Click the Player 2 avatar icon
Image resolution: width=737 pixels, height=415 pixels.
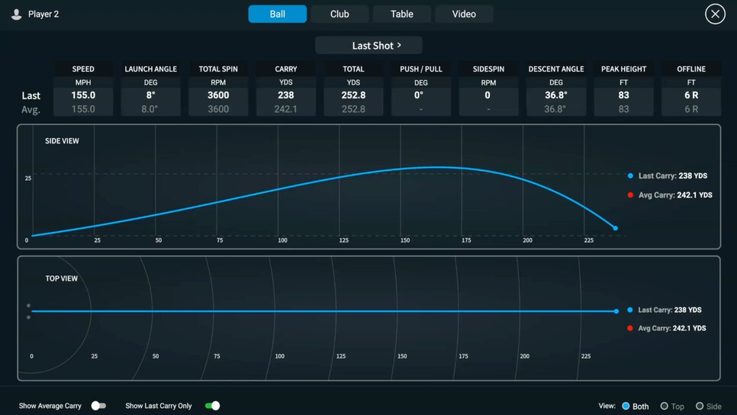tap(17, 14)
